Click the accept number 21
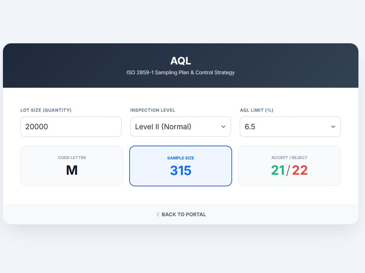The height and width of the screenshot is (273, 365). tap(278, 170)
